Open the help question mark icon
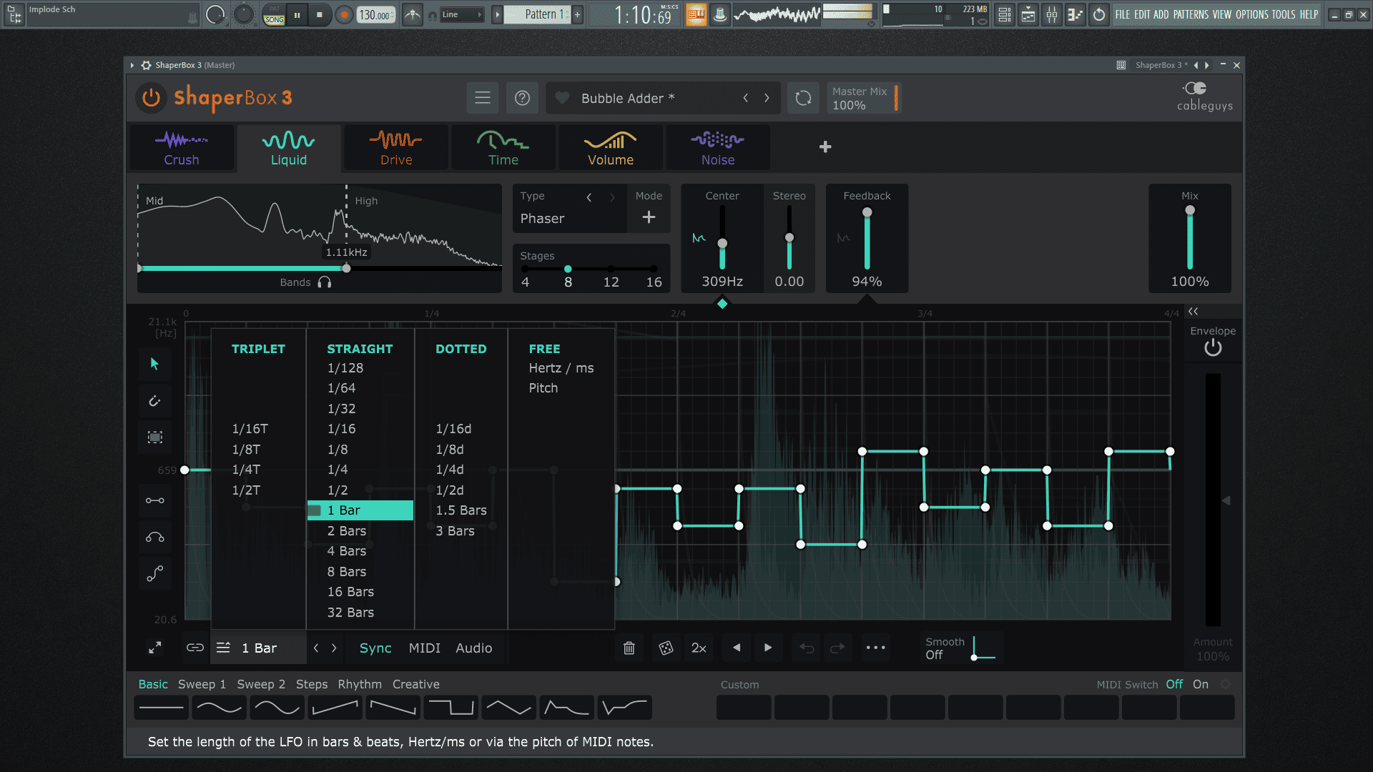 [523, 98]
